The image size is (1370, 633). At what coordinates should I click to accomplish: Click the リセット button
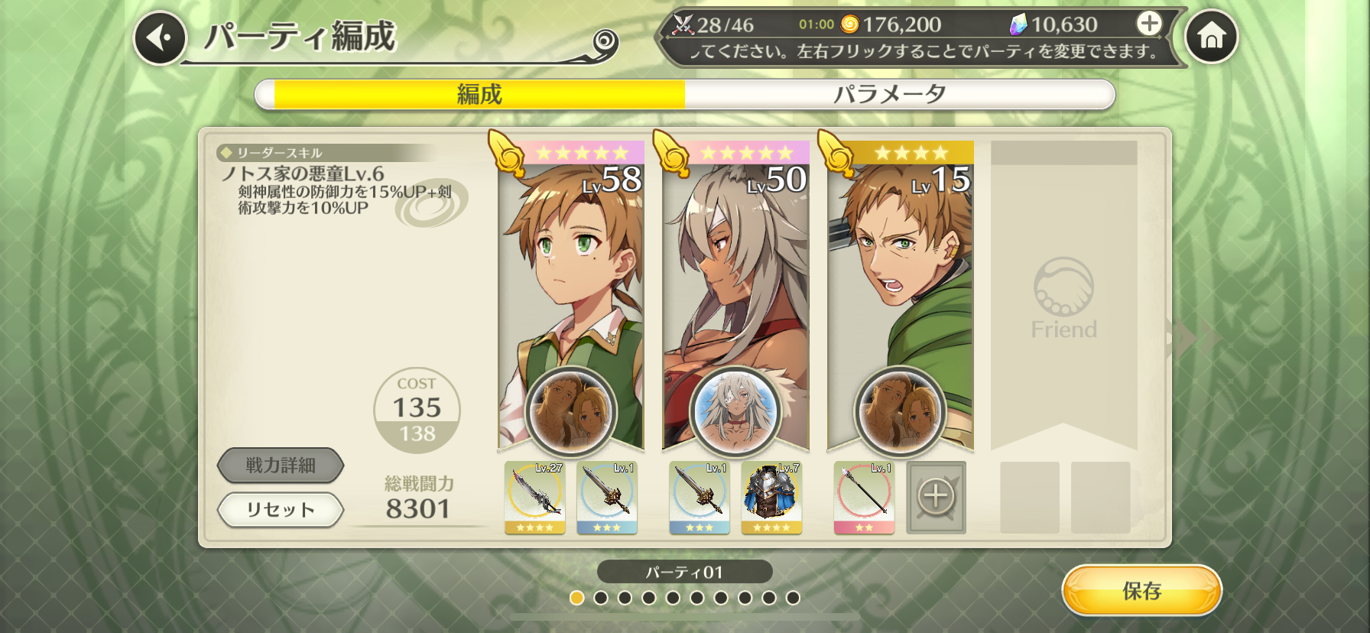pos(281,510)
